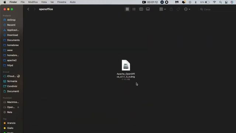The height and width of the screenshot is (133, 236).
Task: Open AirDrop in the sidebar
Action: (x=11, y=20)
